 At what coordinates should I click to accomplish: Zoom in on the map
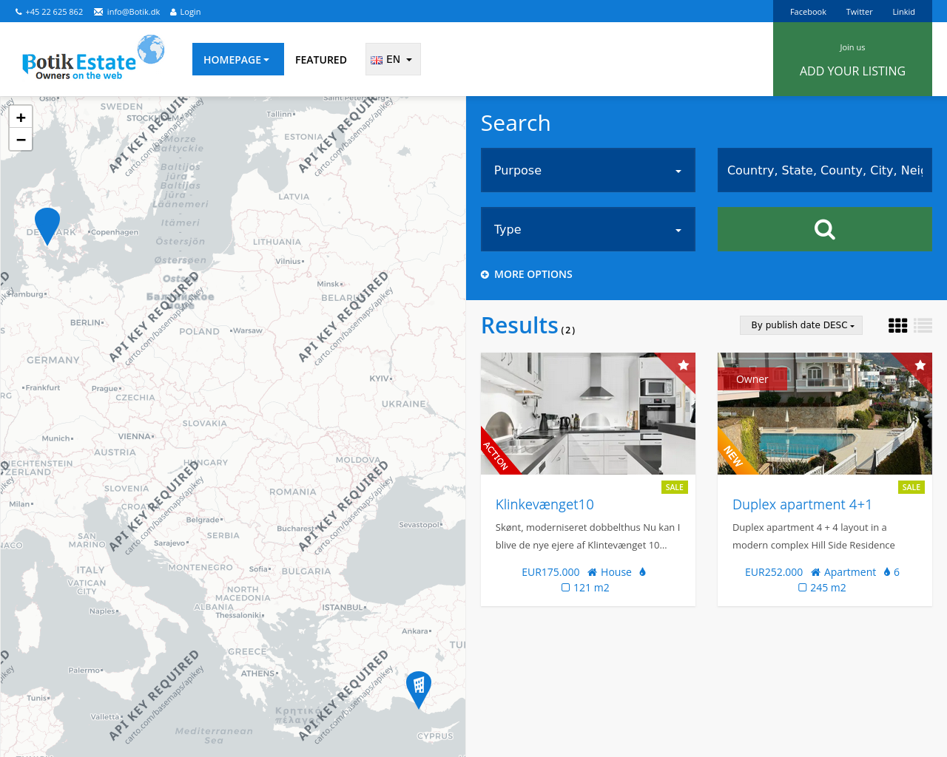(21, 118)
